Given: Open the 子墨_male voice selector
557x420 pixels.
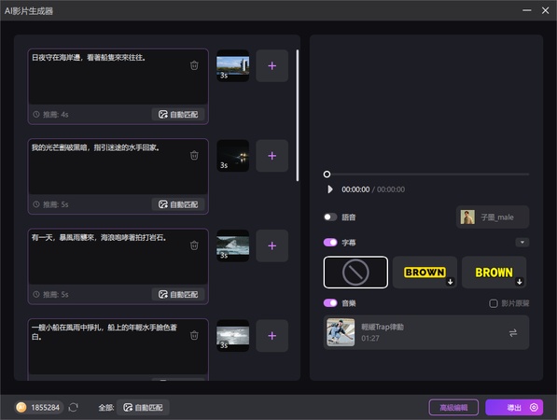Looking at the screenshot, I should tap(493, 217).
